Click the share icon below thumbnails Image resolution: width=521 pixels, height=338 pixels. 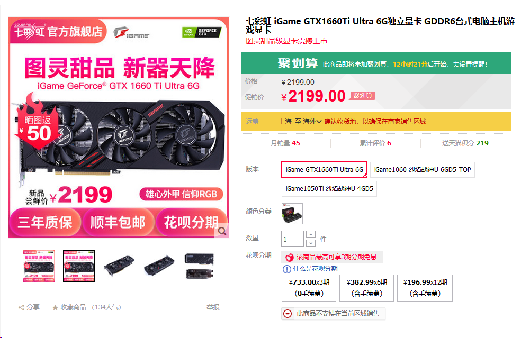pos(21,307)
